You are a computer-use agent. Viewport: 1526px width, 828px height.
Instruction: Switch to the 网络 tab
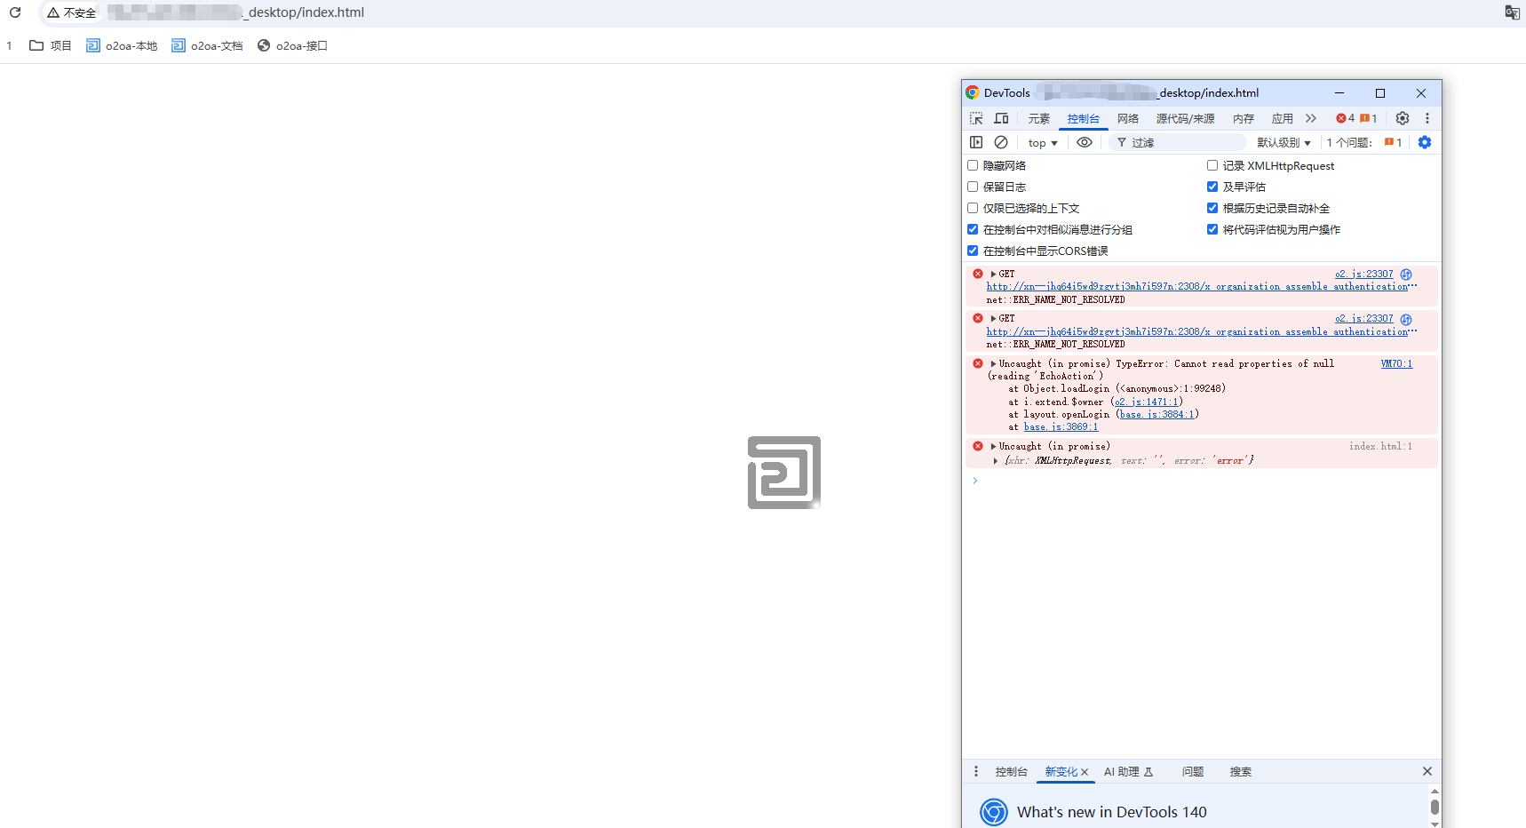1128,118
